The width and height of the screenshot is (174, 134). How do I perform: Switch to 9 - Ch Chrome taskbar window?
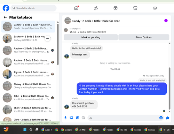165,130
